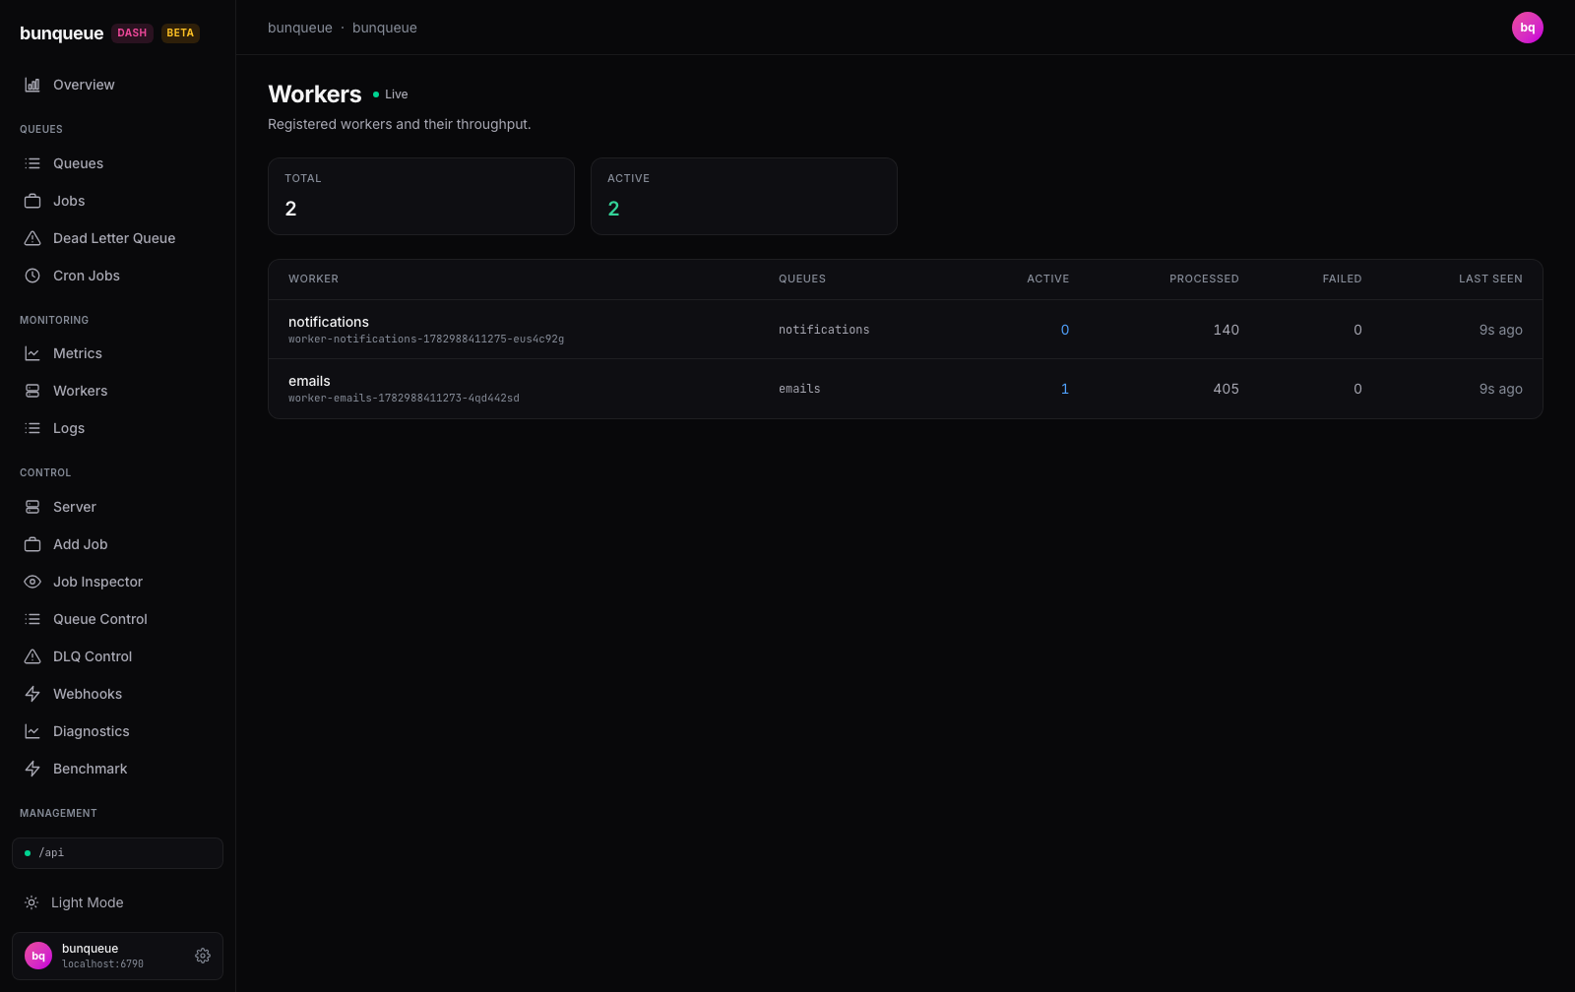Viewport: 1575px width, 992px height.
Task: Open the settings gear beside bunqueue localhost
Action: click(x=203, y=956)
